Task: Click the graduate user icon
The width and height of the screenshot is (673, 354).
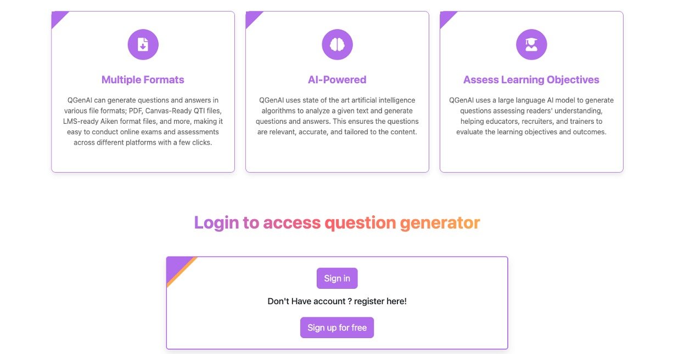Action: 531,44
